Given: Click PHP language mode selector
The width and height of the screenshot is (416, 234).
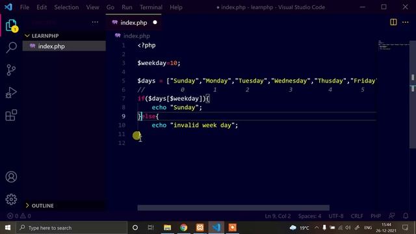Looking at the screenshot, I should [x=376, y=216].
